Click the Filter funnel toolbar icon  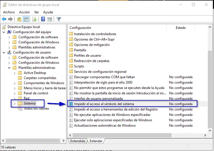pos(59,19)
